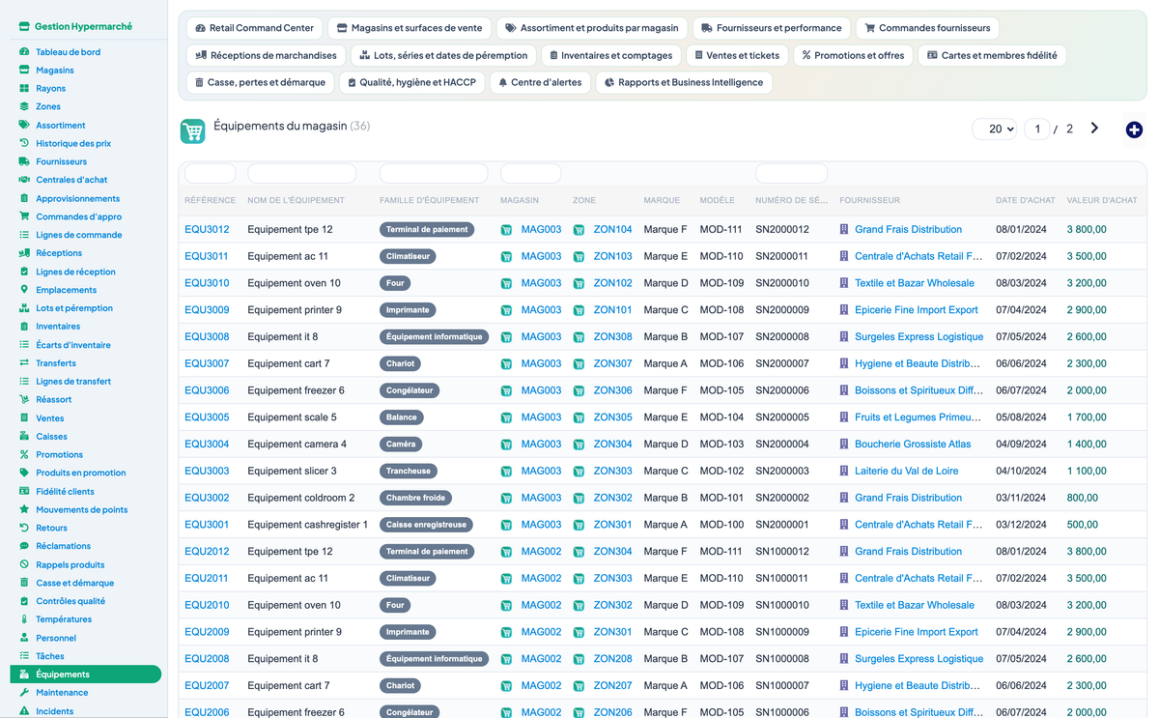This screenshot has width=1159, height=718.
Task: Click the plus icon to add equipment
Action: tap(1134, 129)
